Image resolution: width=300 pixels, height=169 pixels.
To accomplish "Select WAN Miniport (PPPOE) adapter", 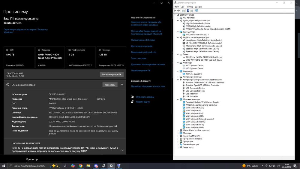I will coord(195,122).
